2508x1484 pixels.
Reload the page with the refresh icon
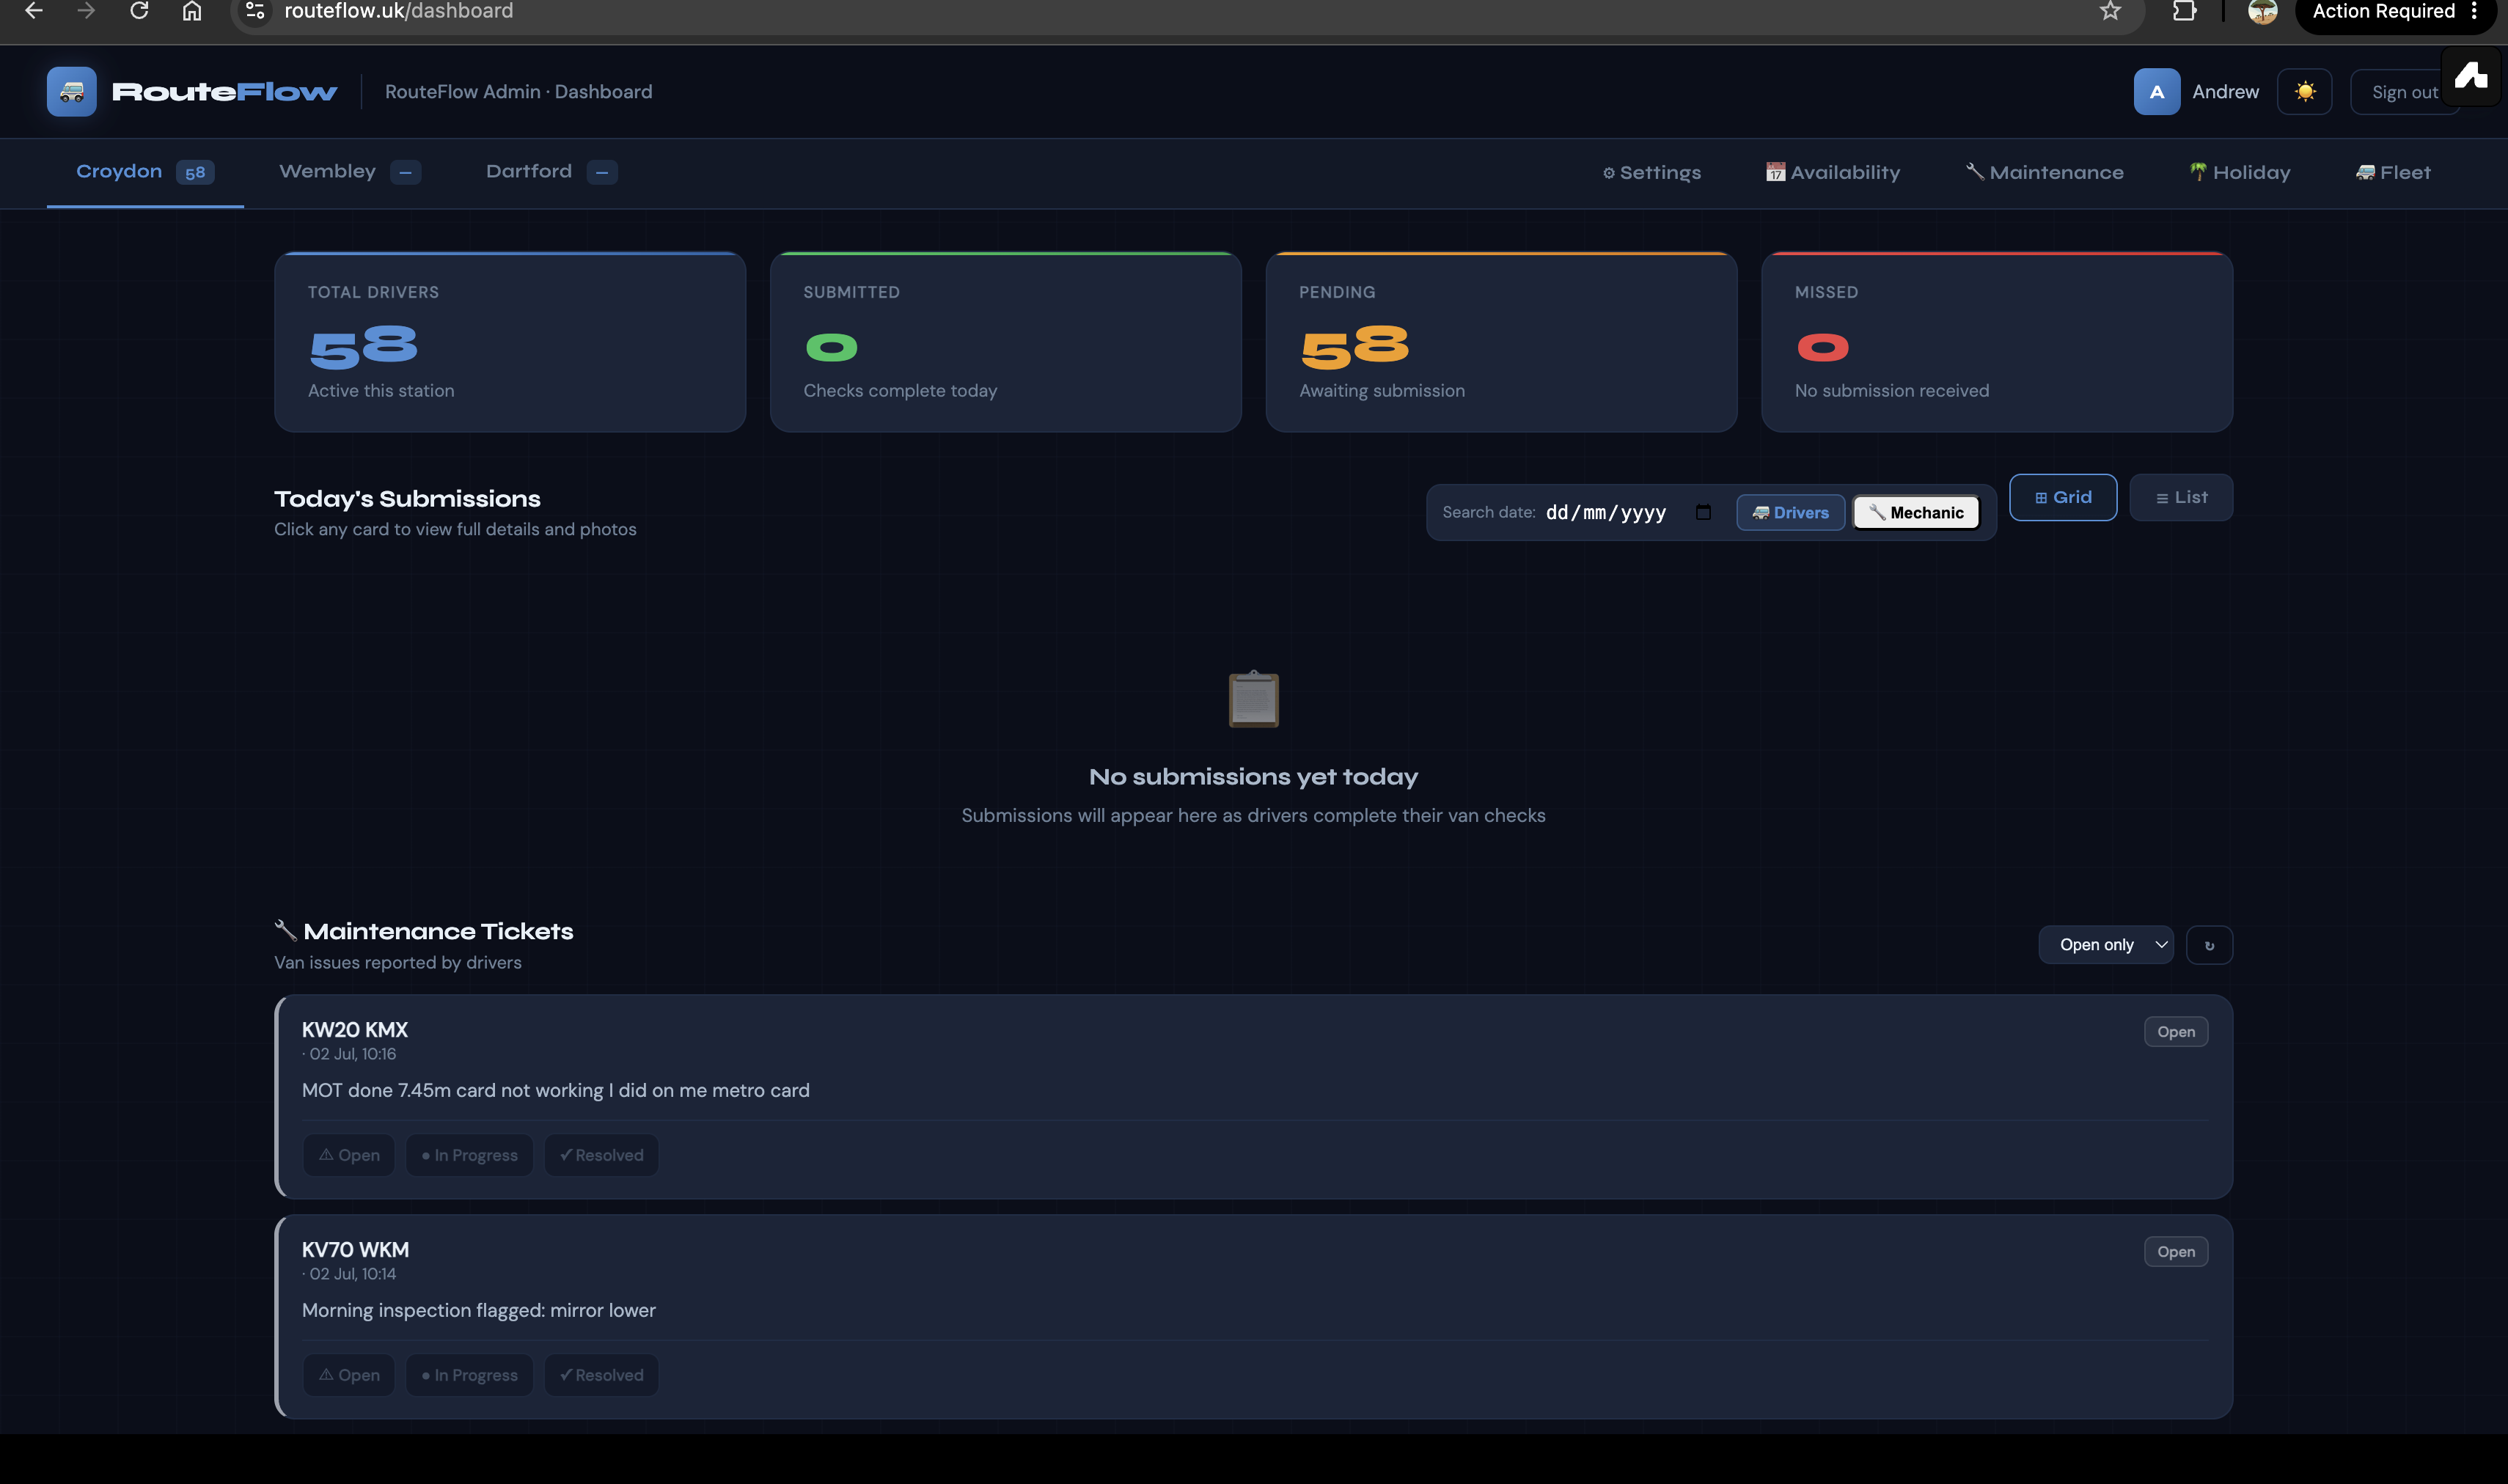(139, 11)
